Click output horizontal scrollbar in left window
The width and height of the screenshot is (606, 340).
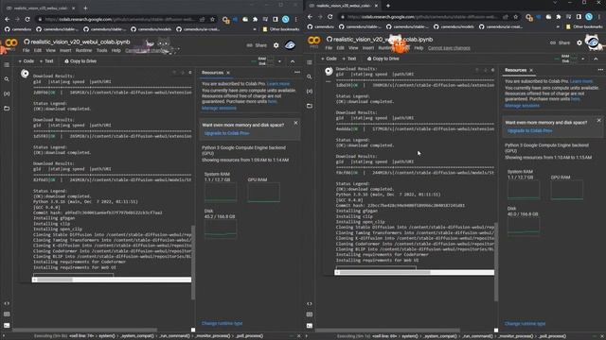(112, 280)
